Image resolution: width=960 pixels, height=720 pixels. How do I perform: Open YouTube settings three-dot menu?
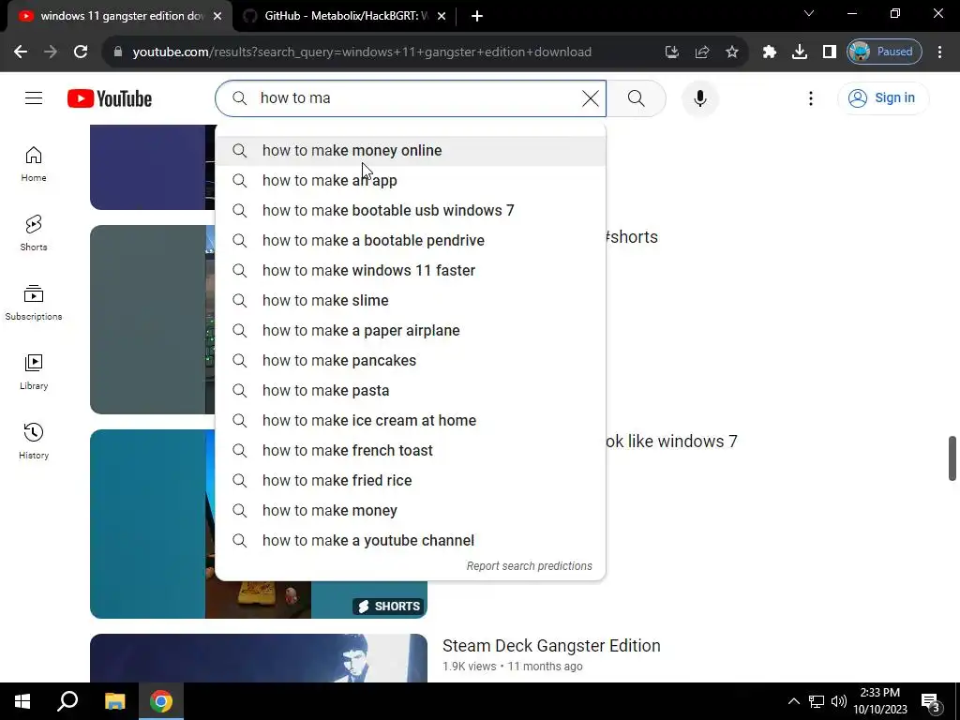click(811, 97)
